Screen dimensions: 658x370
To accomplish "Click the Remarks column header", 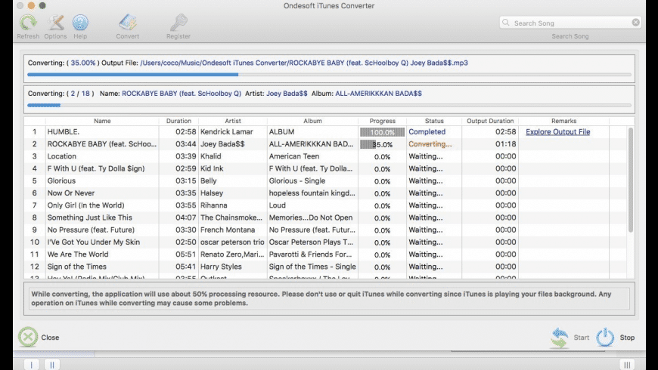I will 563,121.
